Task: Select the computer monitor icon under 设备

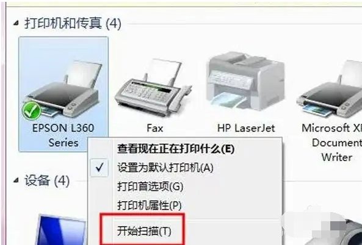Action: 60,230
